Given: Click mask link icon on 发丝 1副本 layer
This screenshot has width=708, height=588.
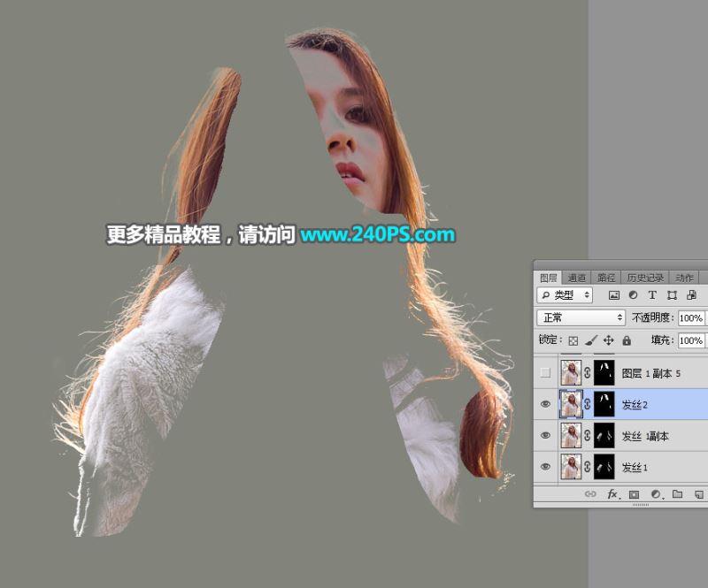Looking at the screenshot, I should coord(587,435).
